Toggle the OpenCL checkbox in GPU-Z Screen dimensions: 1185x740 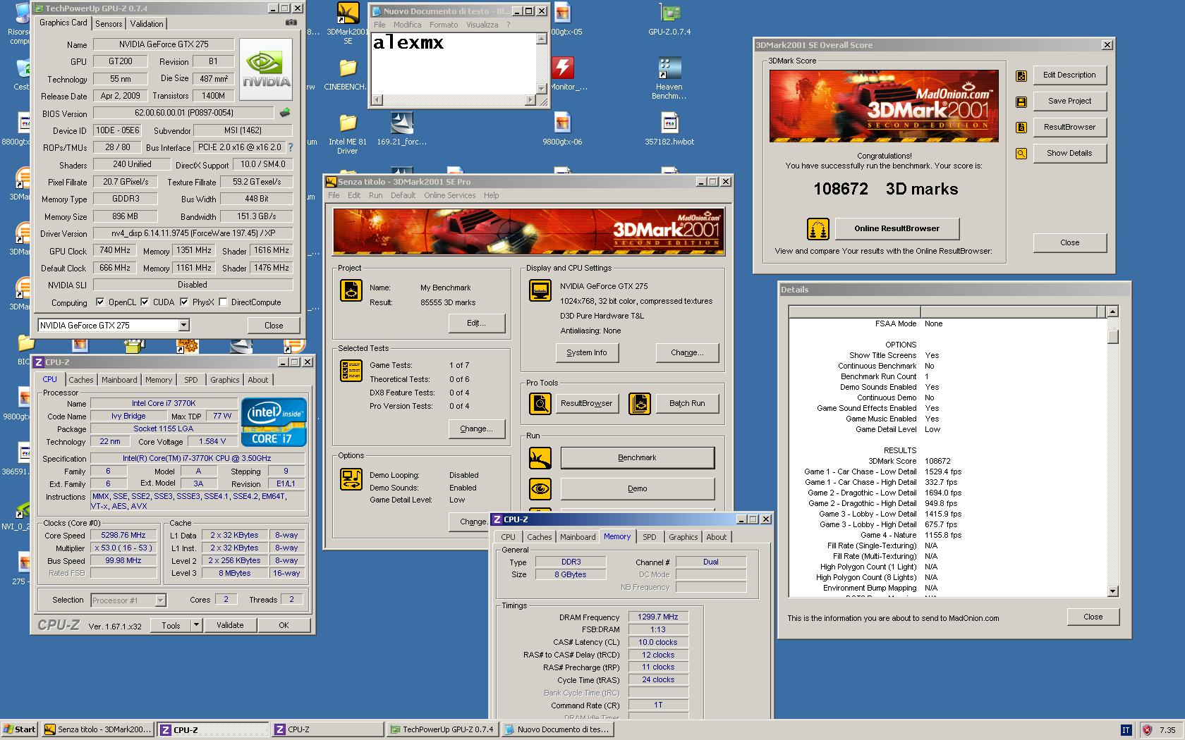tap(100, 302)
